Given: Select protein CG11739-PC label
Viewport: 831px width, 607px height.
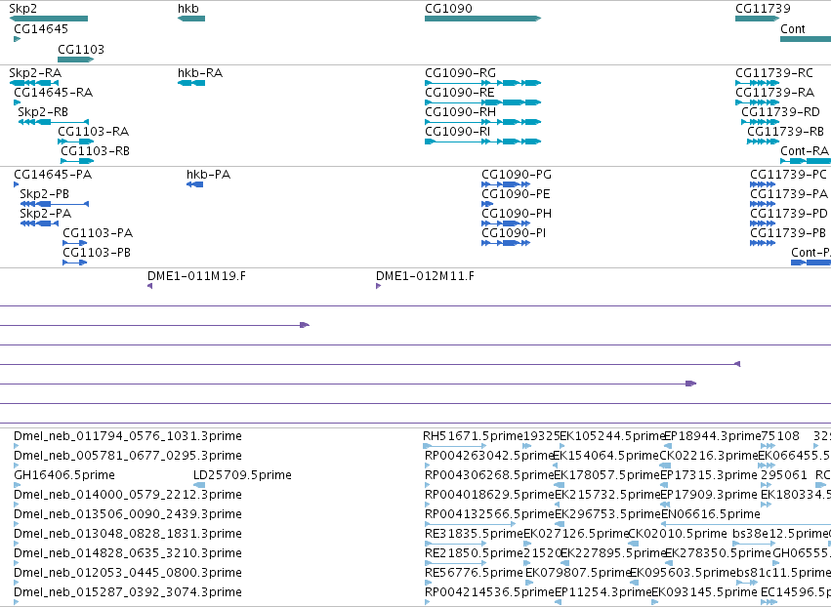Looking at the screenshot, I should [x=788, y=175].
